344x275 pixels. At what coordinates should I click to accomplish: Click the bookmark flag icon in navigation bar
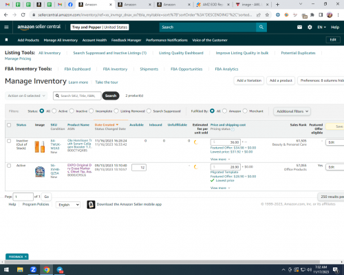pos(6,40)
